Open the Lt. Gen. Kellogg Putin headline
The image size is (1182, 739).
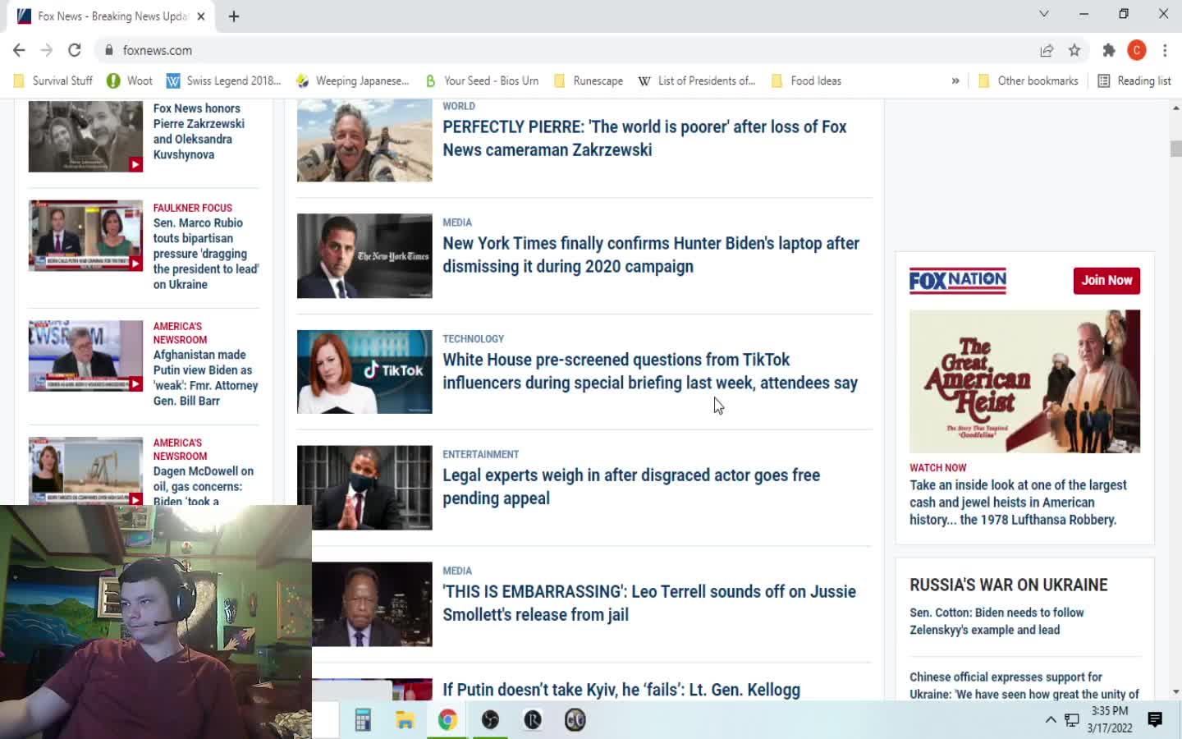[621, 690]
